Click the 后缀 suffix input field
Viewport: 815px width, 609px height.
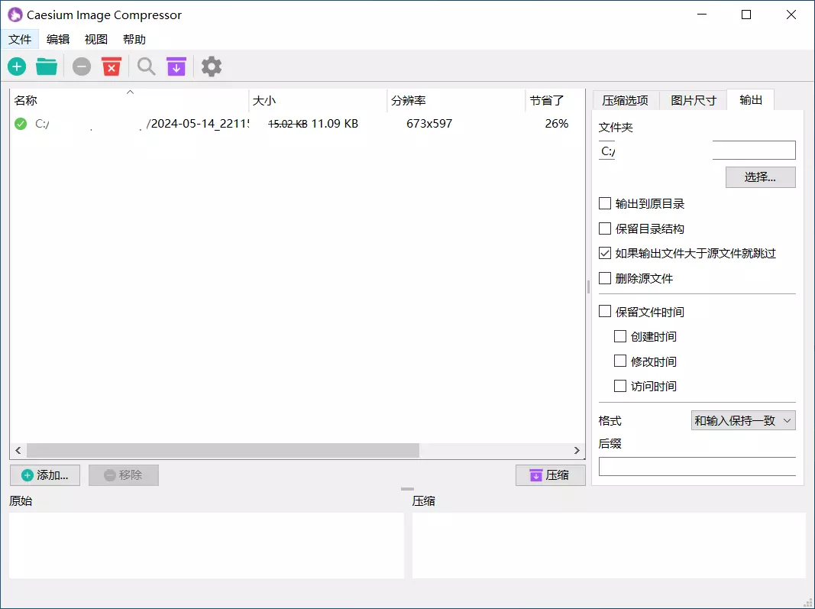(697, 466)
